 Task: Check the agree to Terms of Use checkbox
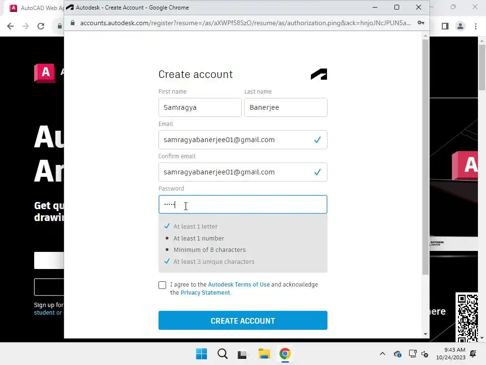[x=162, y=285]
